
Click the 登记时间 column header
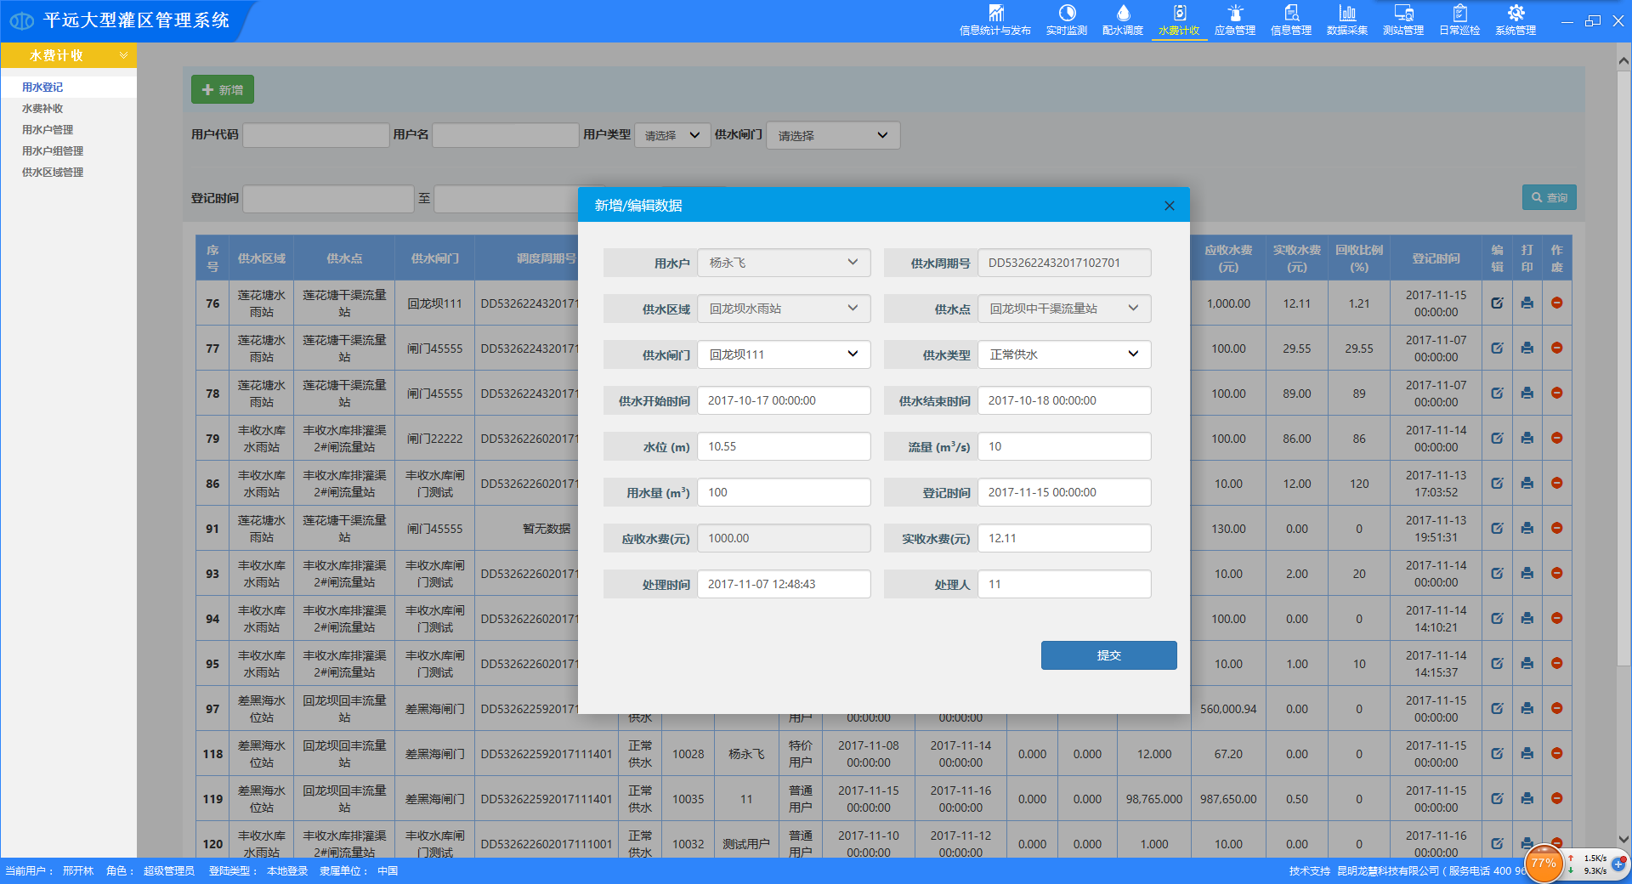tap(1436, 258)
